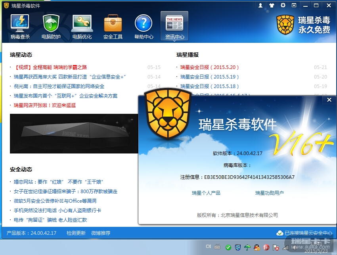Click the green umbrella Rising tray icon

pyautogui.click(x=247, y=247)
